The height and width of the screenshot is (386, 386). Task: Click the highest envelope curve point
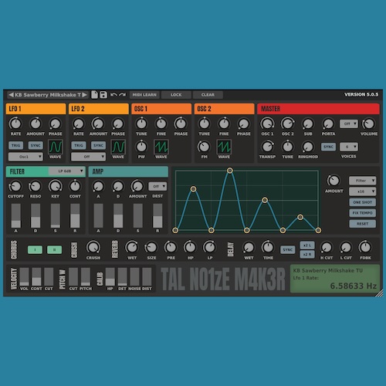(230, 171)
